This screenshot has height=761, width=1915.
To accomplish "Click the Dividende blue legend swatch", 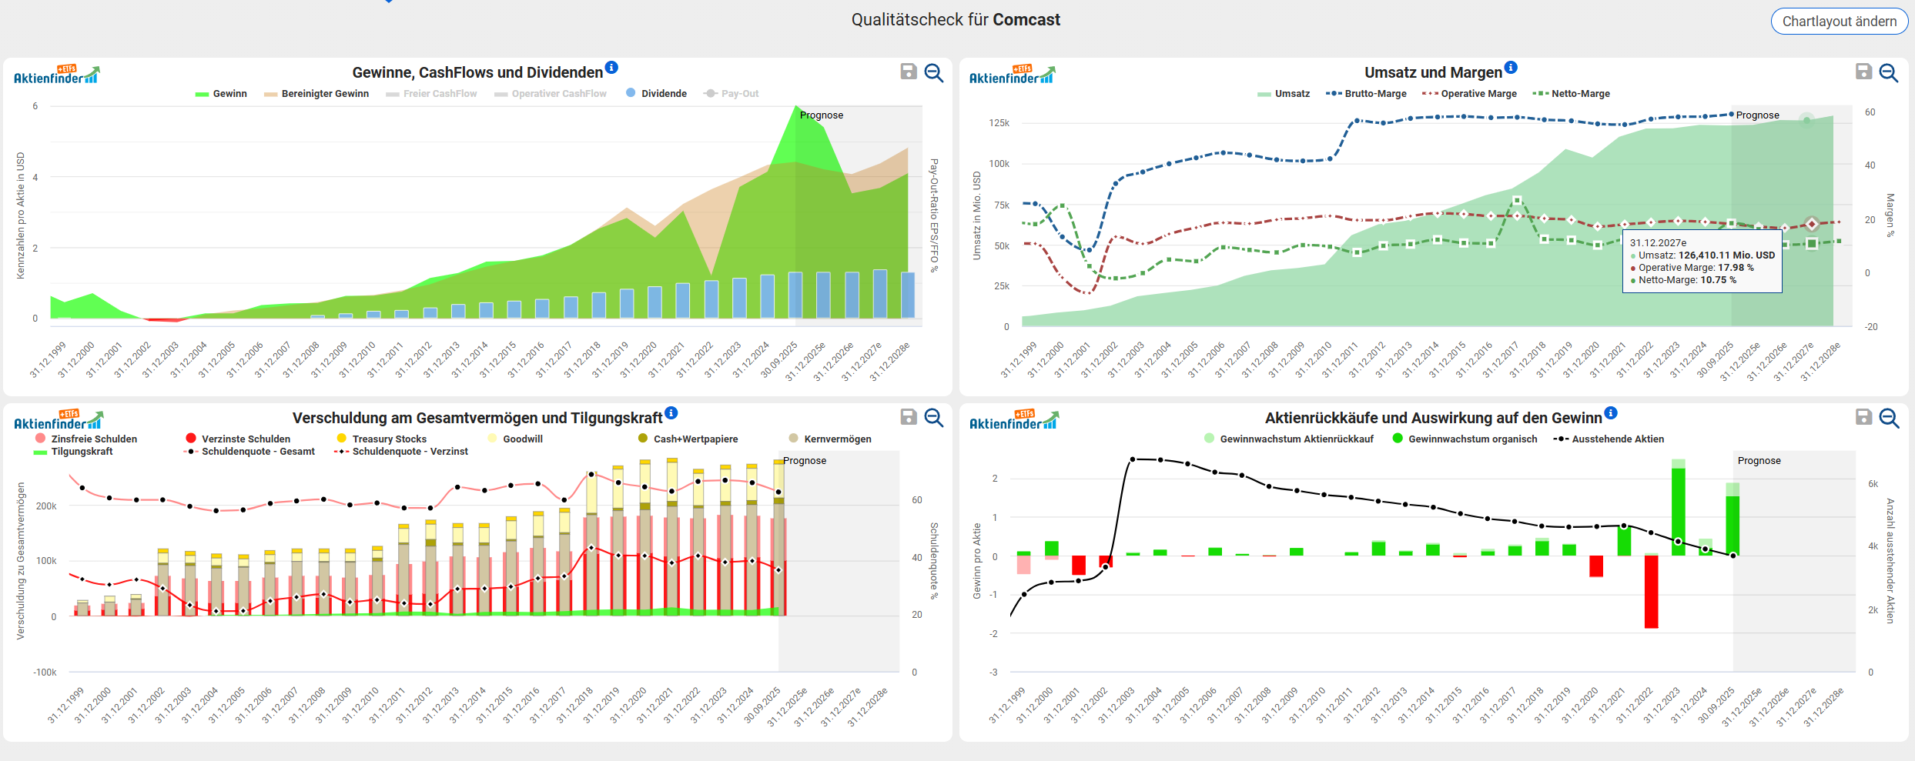I will [x=631, y=93].
